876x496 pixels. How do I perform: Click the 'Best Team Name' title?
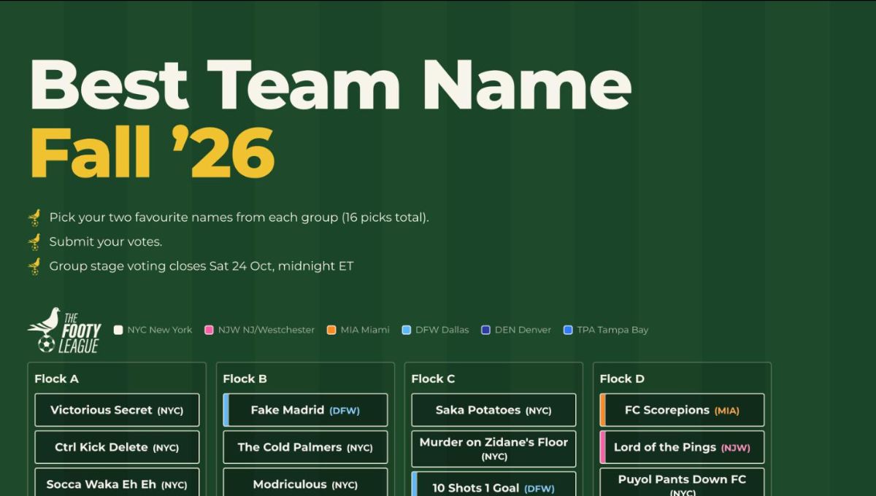tap(330, 83)
